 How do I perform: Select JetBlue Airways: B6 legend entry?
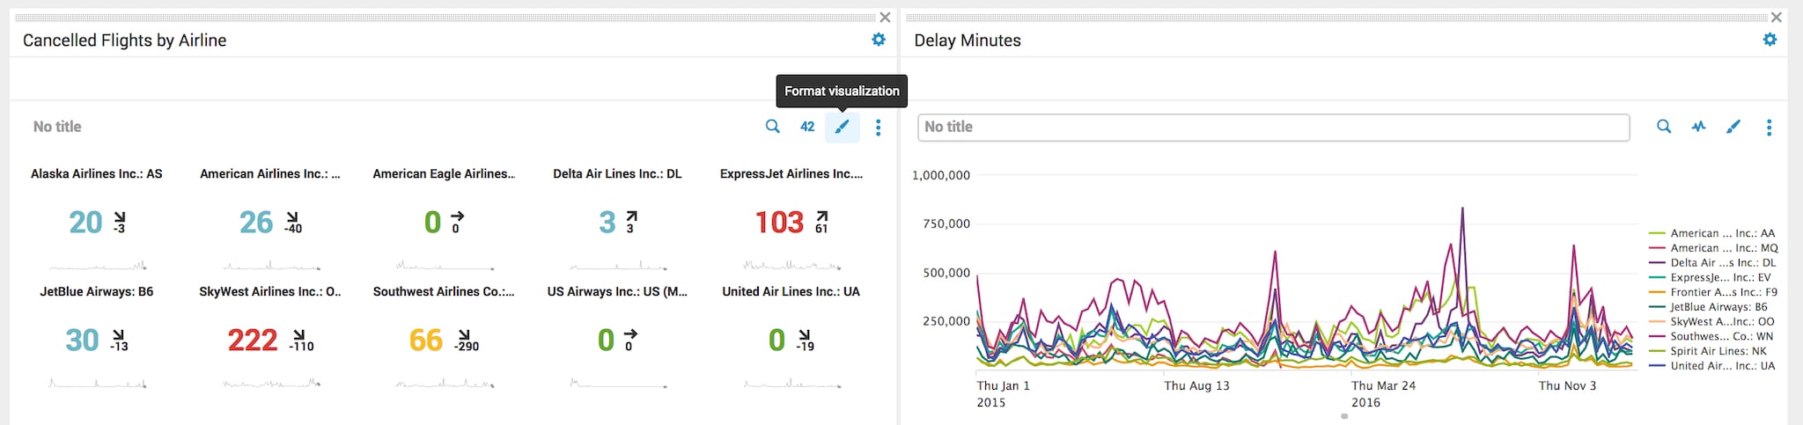pyautogui.click(x=1709, y=307)
